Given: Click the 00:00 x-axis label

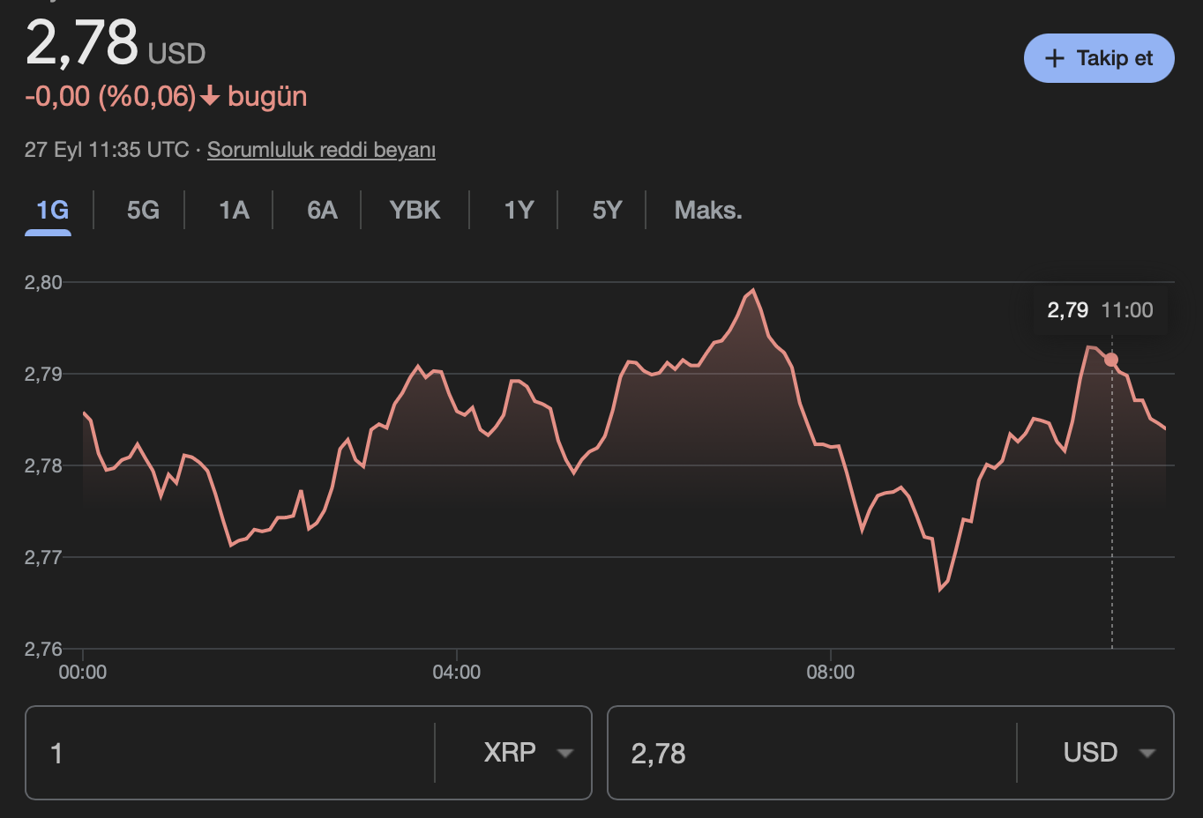Looking at the screenshot, I should [83, 673].
